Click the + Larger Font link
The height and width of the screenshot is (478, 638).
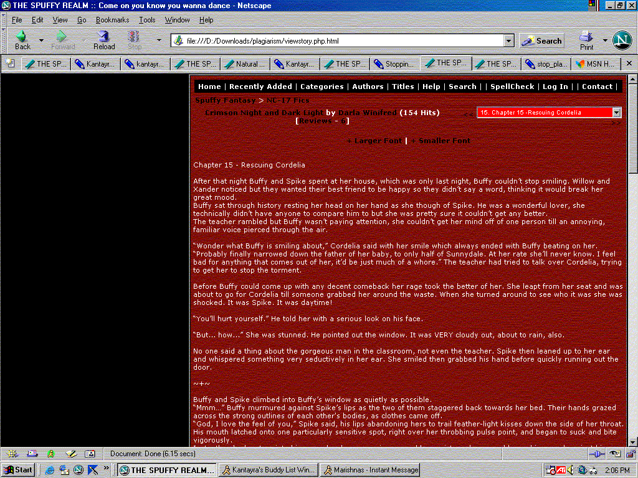tap(374, 141)
